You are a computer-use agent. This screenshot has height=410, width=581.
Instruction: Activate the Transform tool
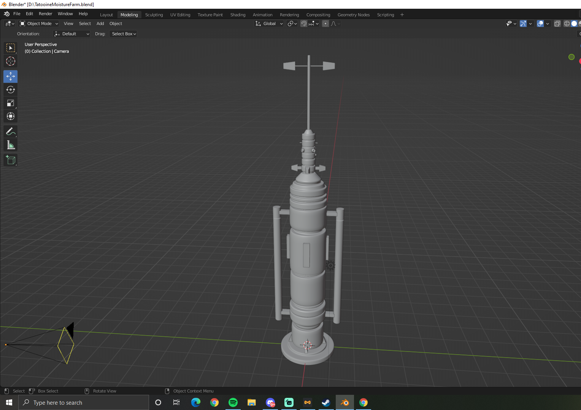tap(11, 116)
